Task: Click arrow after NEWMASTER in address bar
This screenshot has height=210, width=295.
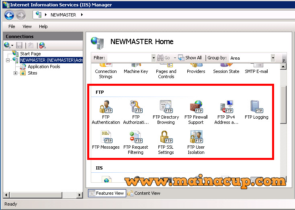Action: coord(82,15)
